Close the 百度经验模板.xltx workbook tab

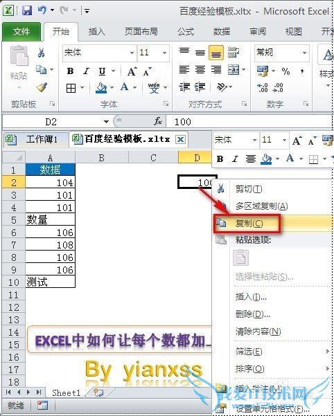[x=181, y=139]
